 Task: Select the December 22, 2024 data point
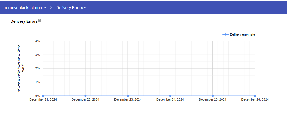[x=85, y=96]
